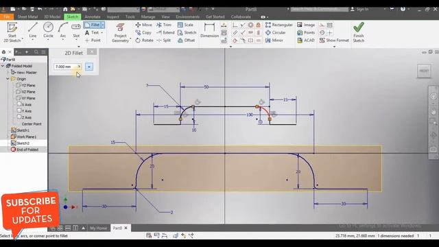Click Finish Sketch

tap(358, 32)
